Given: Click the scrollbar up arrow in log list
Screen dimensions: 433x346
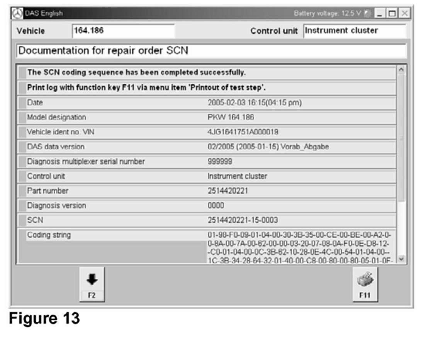Looking at the screenshot, I should (402, 70).
